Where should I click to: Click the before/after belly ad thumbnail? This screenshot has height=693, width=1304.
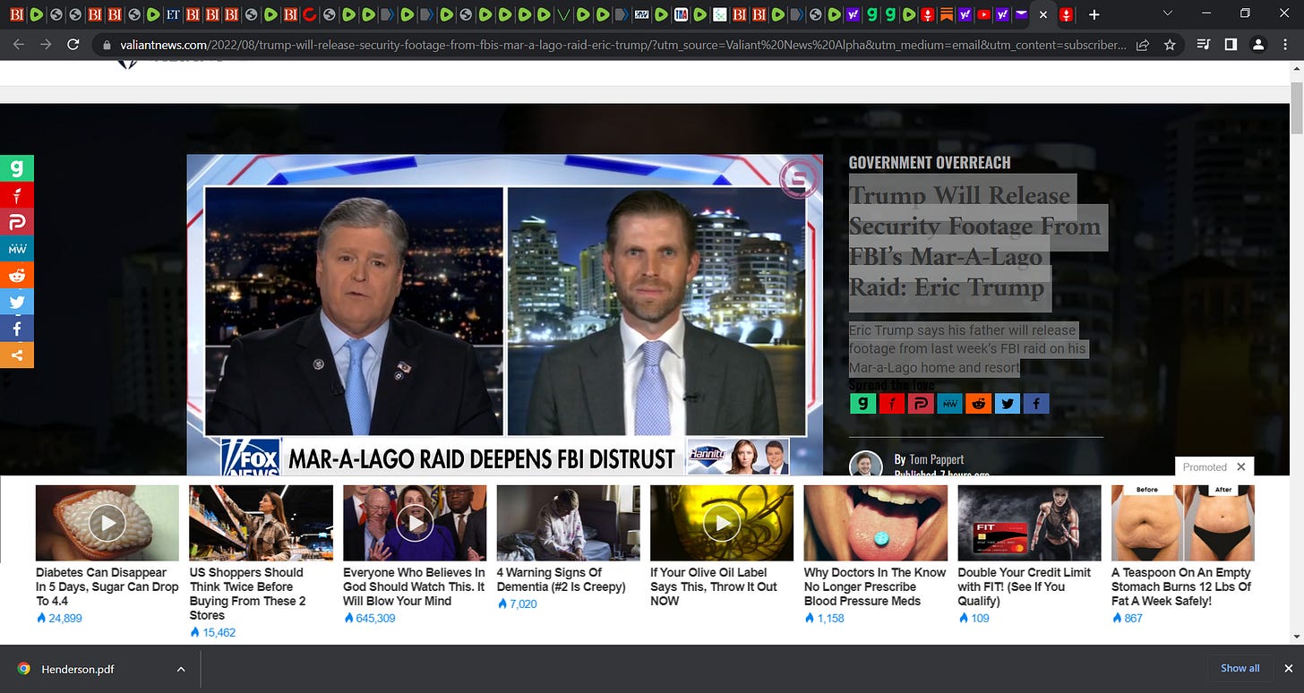click(x=1183, y=523)
